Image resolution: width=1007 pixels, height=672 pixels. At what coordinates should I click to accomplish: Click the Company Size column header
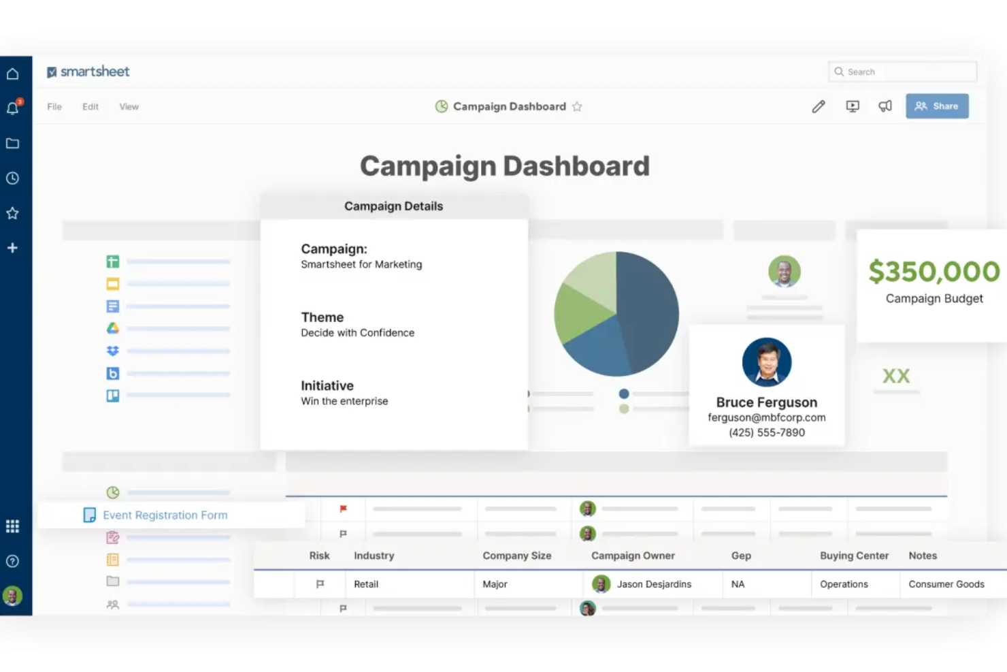click(x=517, y=556)
